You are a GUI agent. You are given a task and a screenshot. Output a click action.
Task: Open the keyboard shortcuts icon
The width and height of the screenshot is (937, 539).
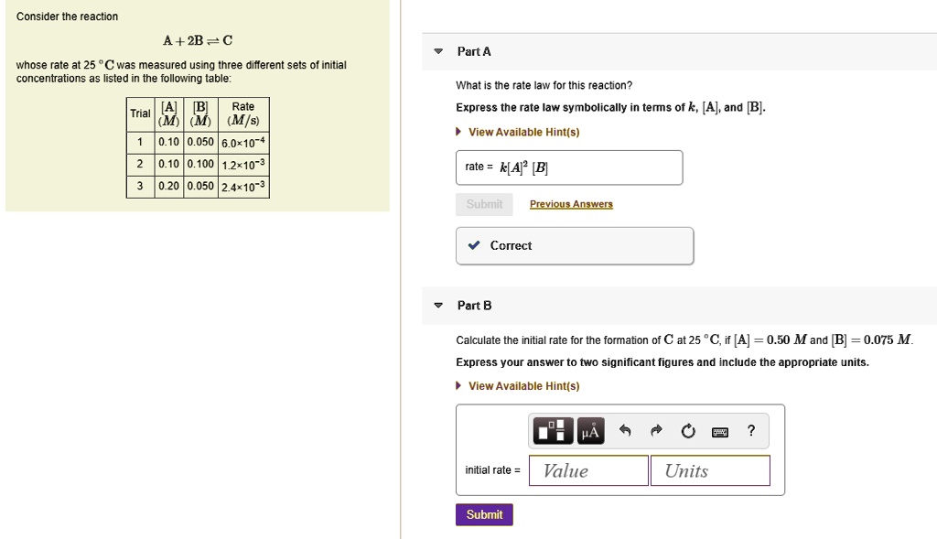point(719,430)
